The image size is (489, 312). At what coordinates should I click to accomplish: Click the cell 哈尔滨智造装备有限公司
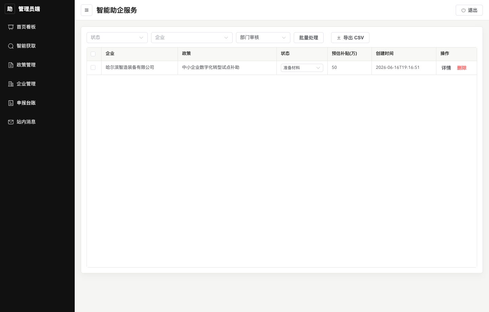(130, 67)
